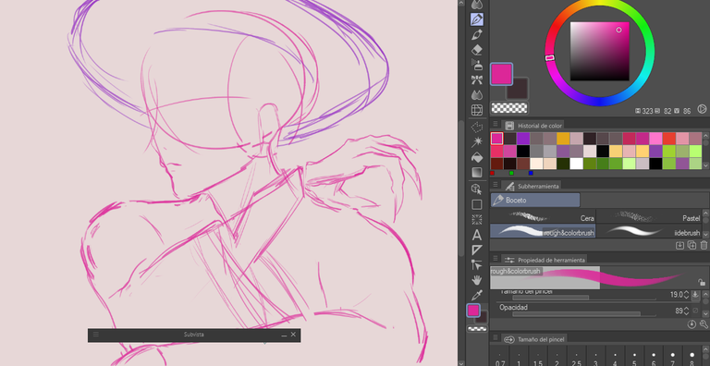Click down arrow of sub tool list scrollbar

coord(705,234)
